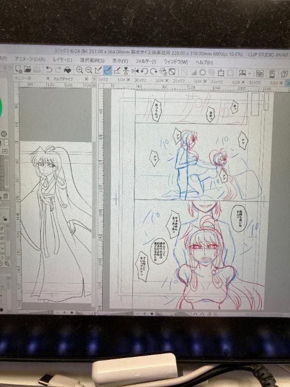Image resolution: width=290 pixels, height=387 pixels.
Task: Close the 2/24 tab
Action: coord(167,81)
